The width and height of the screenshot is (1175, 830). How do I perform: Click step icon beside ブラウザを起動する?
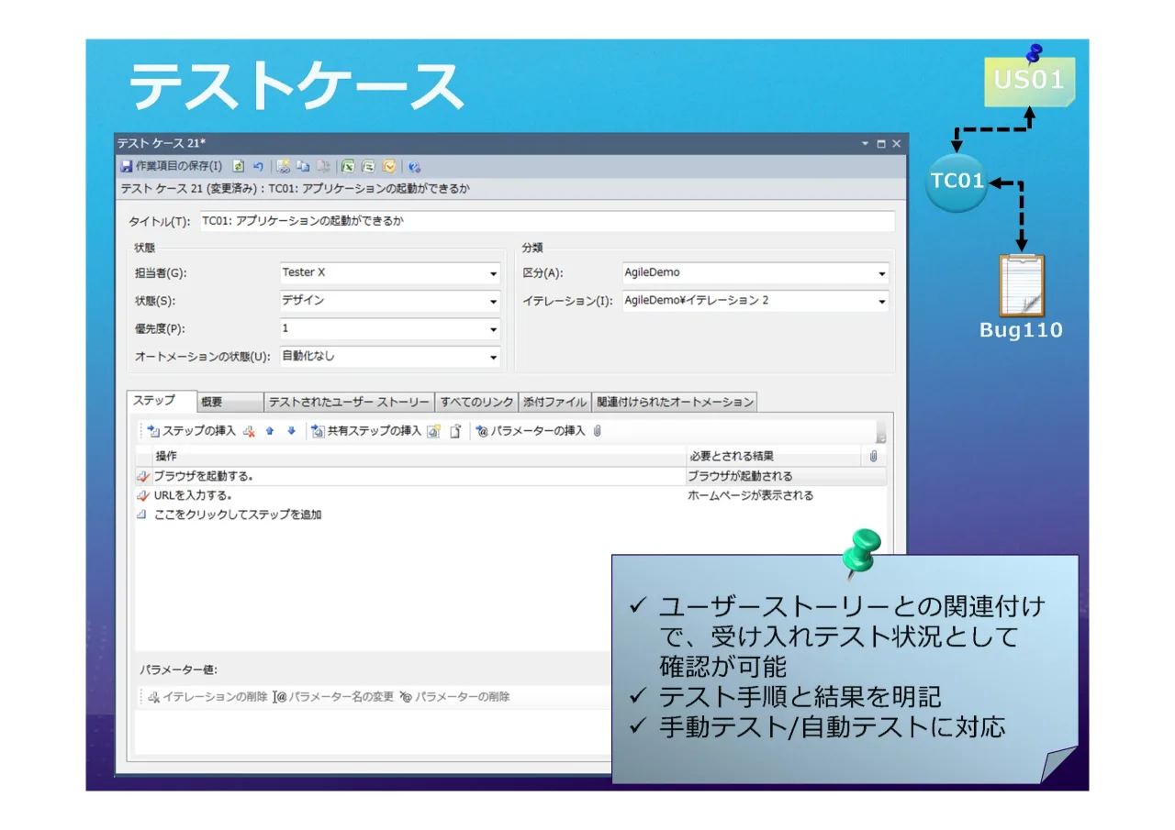click(142, 476)
